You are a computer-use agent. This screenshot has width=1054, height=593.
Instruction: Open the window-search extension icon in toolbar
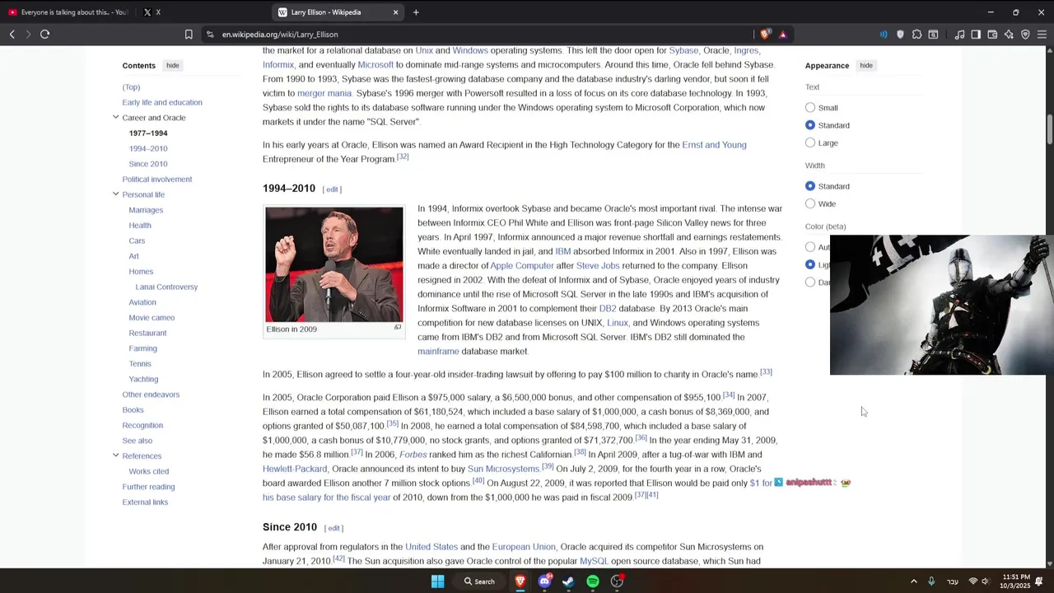933,35
